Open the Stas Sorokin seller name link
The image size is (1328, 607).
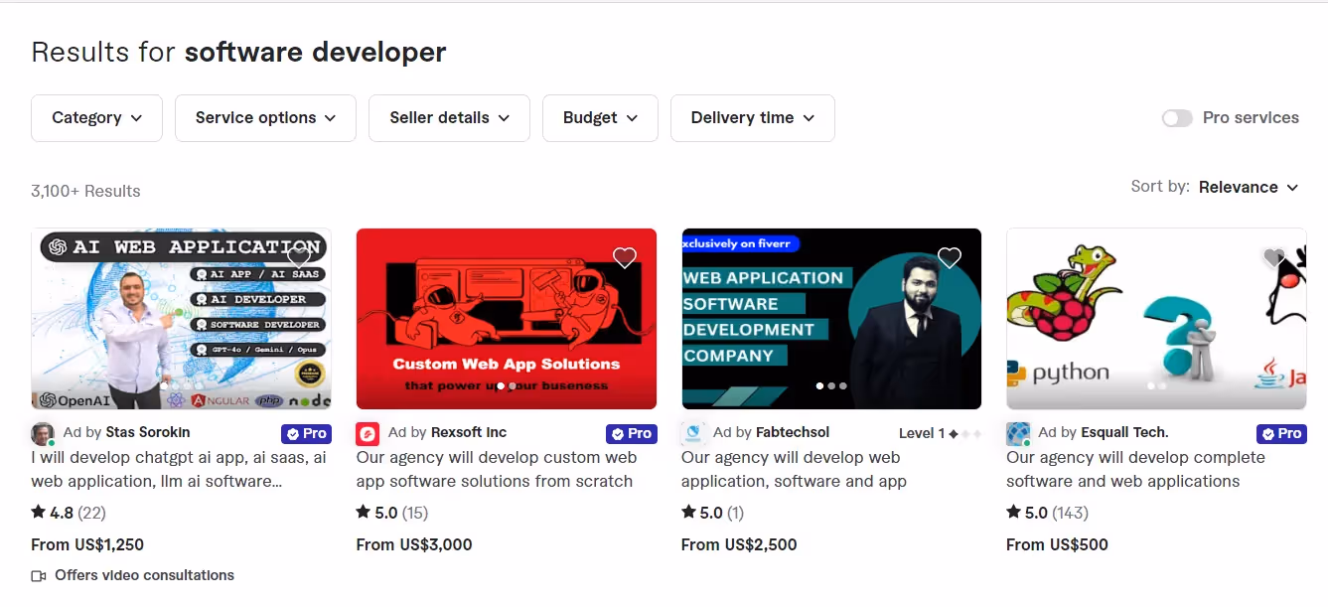147,432
